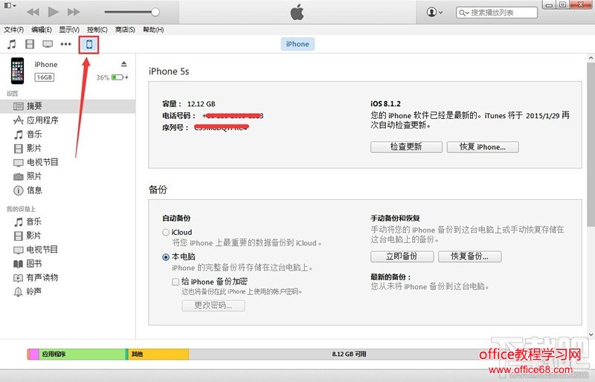This screenshot has width=595, height=382.
Task: Select 应用程序 in the sidebar
Action: coord(42,120)
